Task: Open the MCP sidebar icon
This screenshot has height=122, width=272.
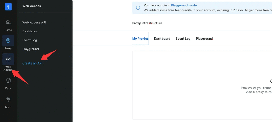Action: pos(8,99)
